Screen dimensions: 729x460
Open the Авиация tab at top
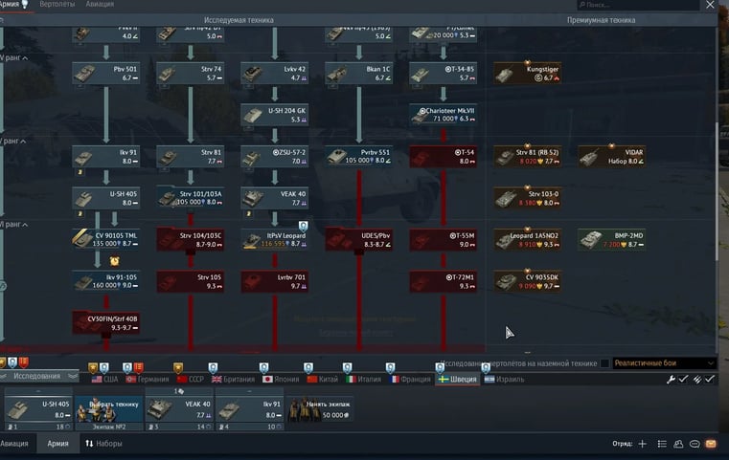tap(100, 5)
